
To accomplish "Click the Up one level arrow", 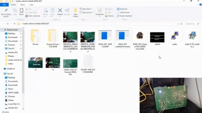I will [15, 24].
